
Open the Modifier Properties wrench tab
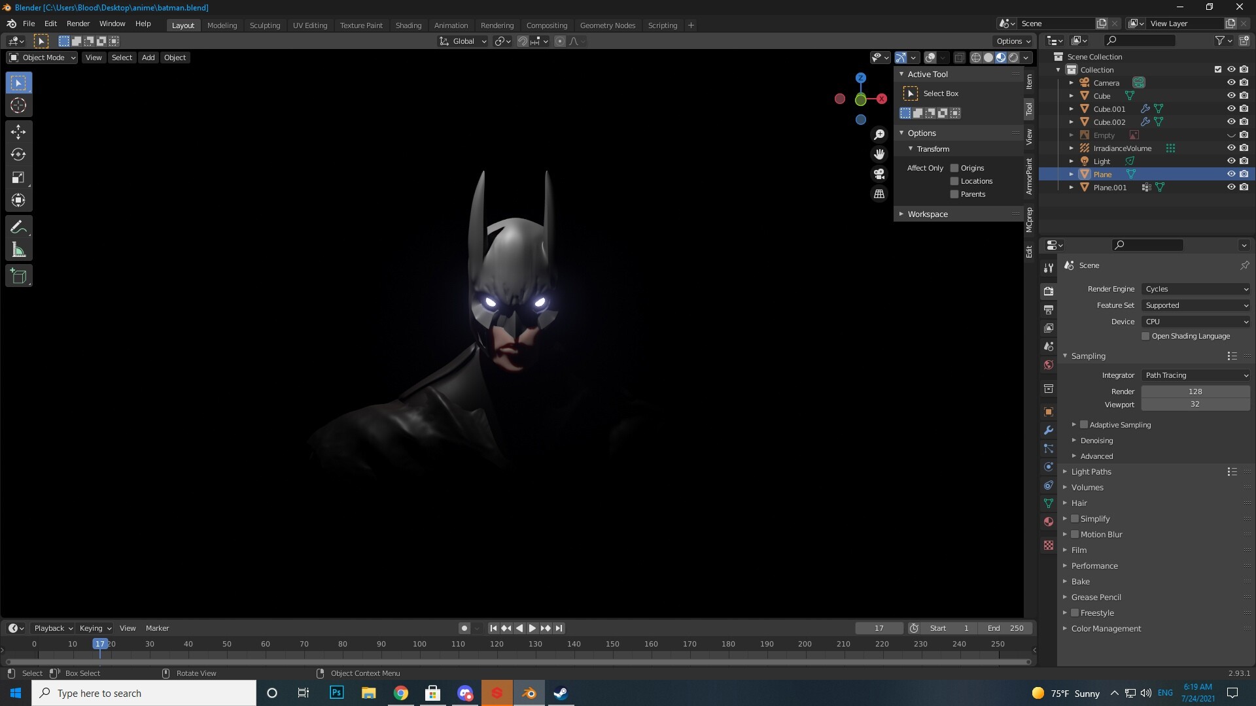(x=1048, y=430)
